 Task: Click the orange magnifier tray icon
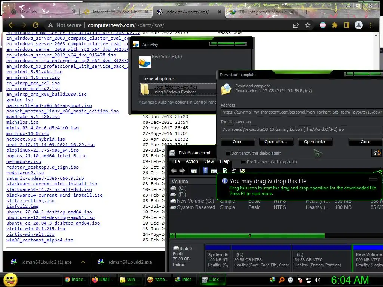pyautogui.click(x=281, y=280)
